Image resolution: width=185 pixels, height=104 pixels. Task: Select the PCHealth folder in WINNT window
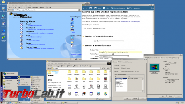tap(69, 72)
